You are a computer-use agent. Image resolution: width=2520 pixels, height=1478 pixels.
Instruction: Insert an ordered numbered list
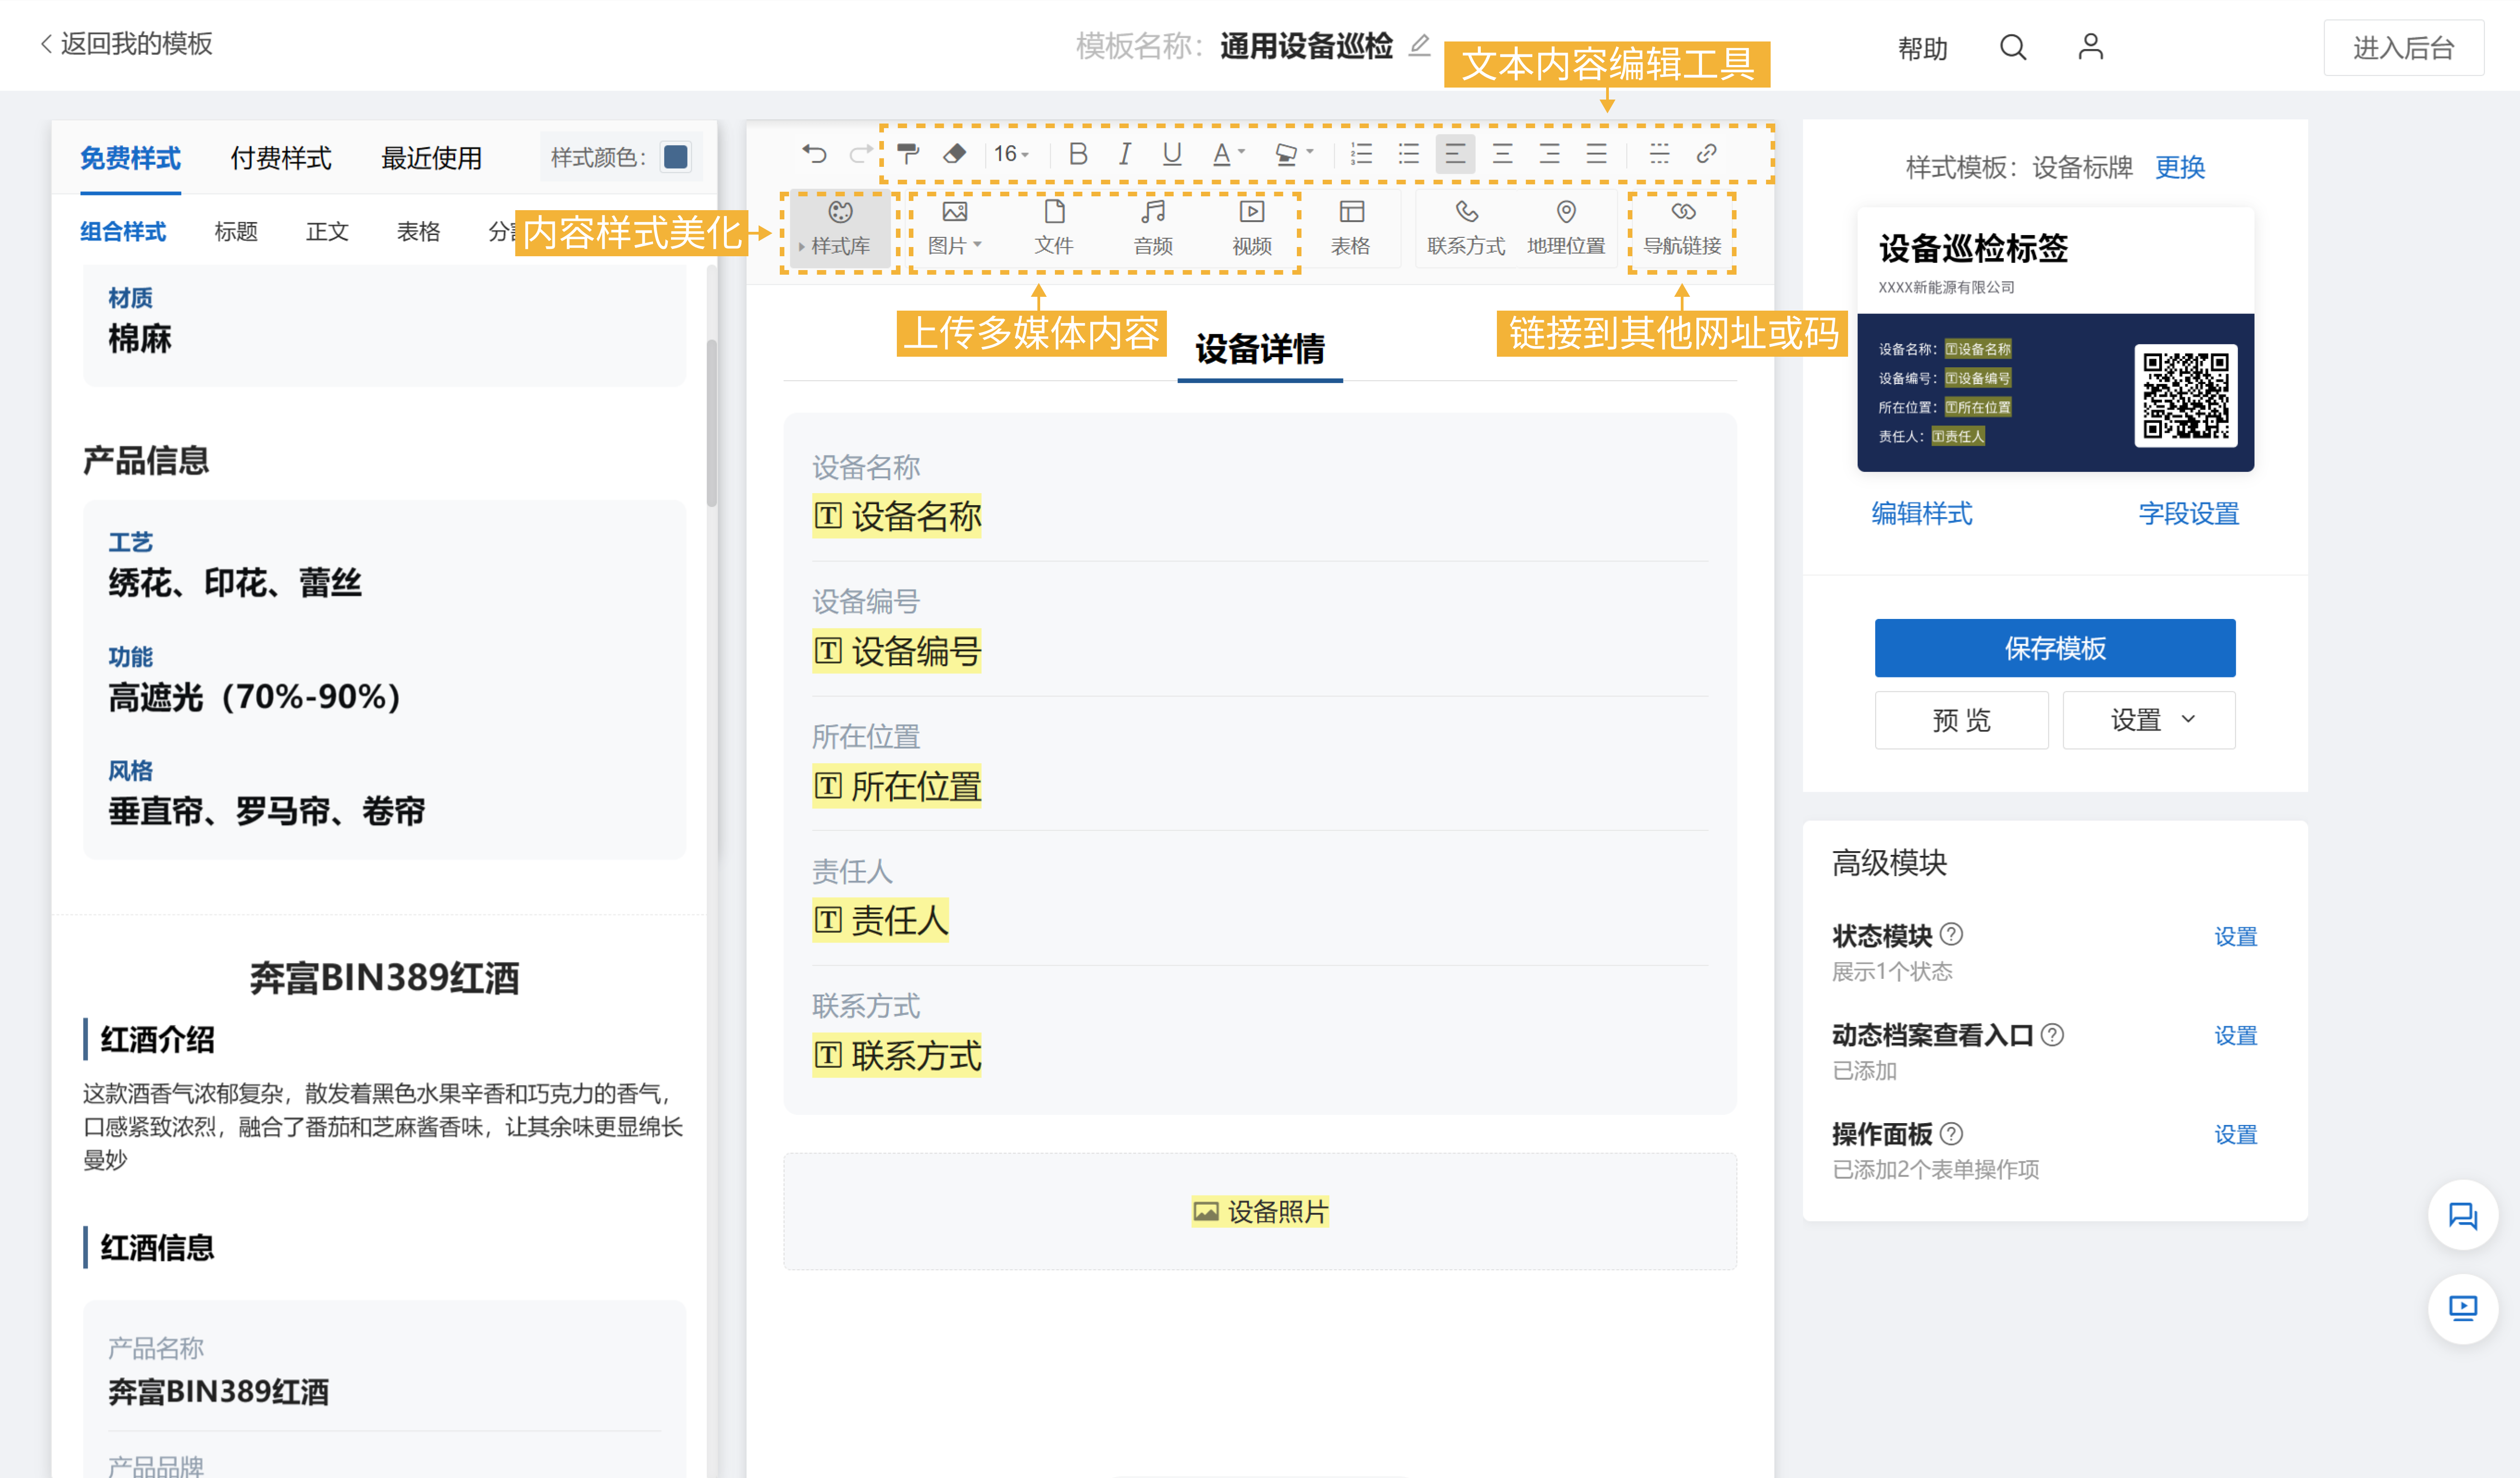(x=1361, y=154)
